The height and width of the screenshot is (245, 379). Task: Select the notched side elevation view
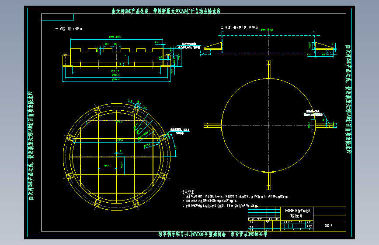117,57
